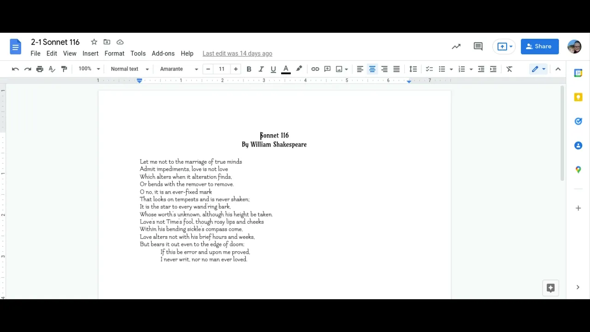The image size is (590, 332).
Task: Clear formatting from selection
Action: (509, 69)
